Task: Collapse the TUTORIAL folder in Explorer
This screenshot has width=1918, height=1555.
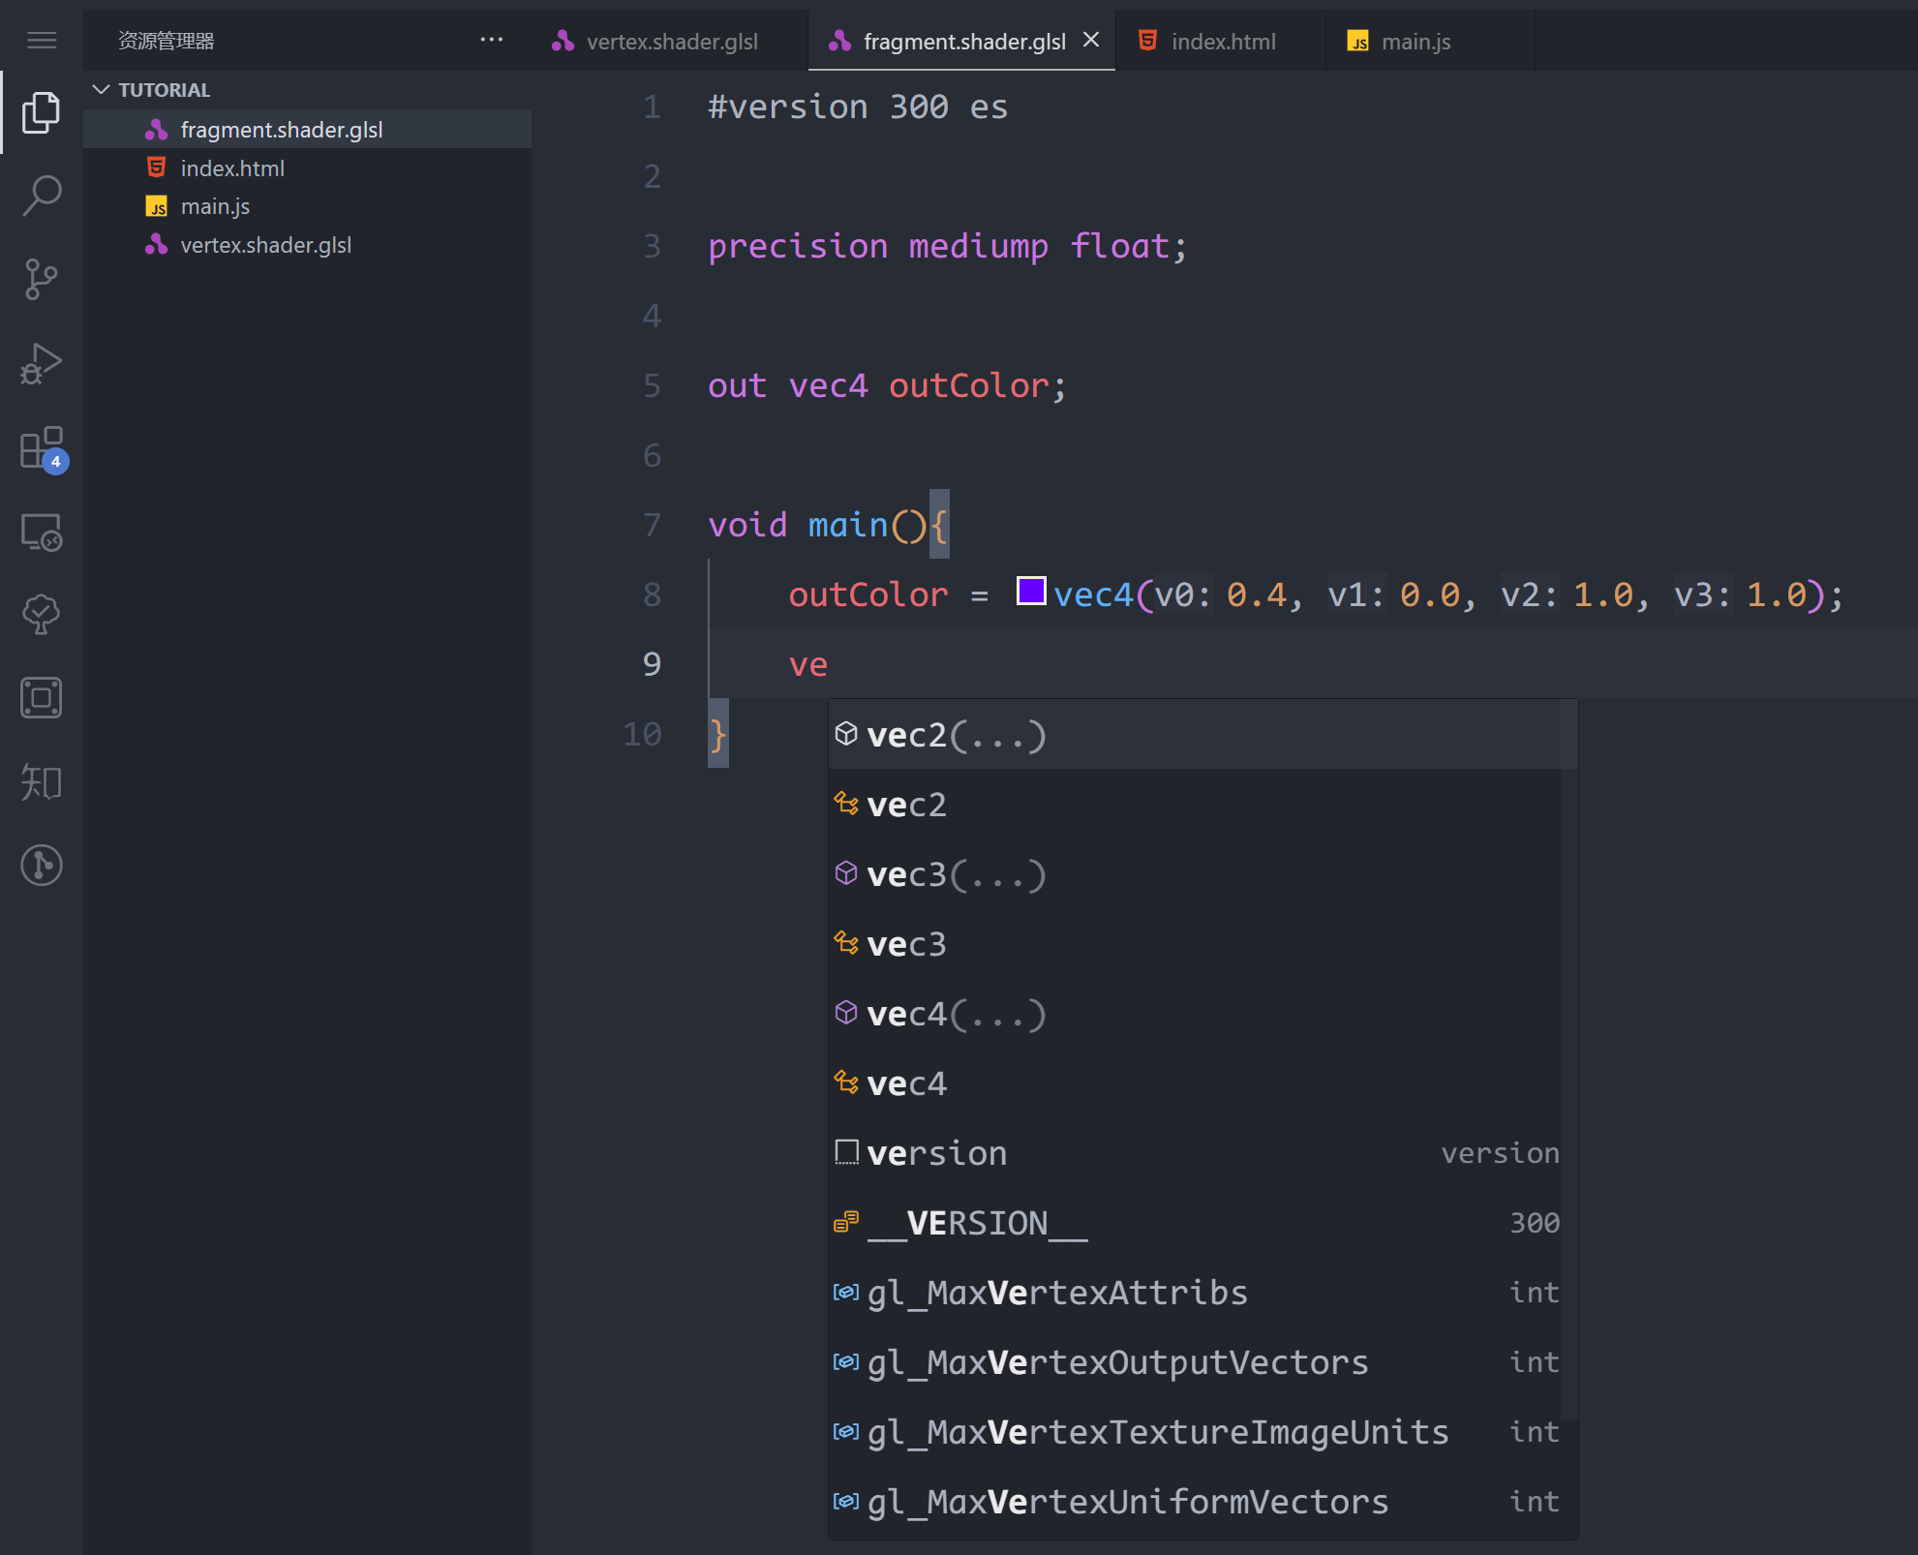Action: tap(103, 89)
